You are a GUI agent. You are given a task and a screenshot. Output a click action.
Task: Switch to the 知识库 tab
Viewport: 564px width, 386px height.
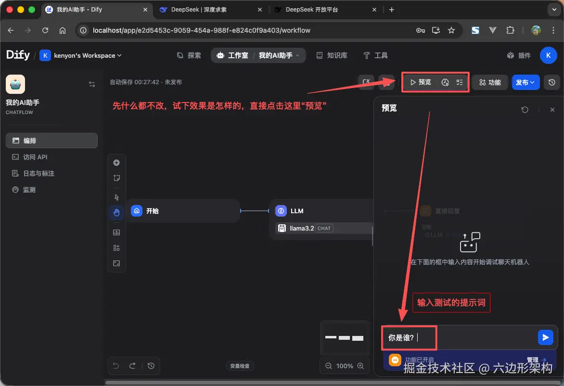(332, 55)
